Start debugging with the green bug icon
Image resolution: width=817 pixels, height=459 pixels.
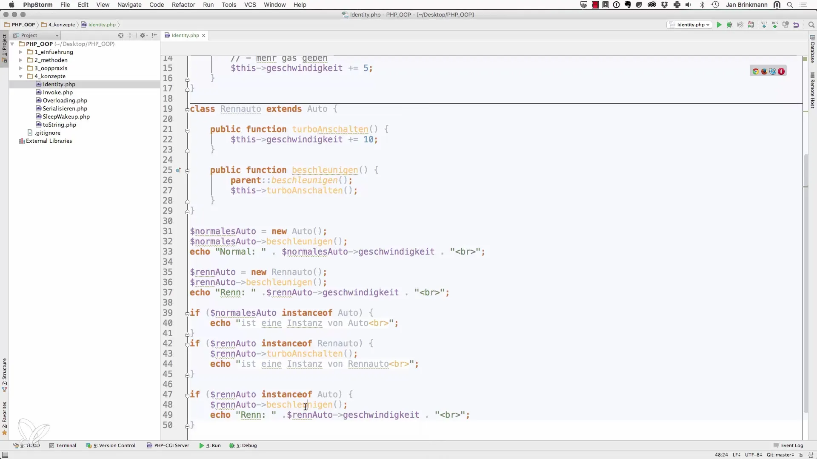[730, 25]
